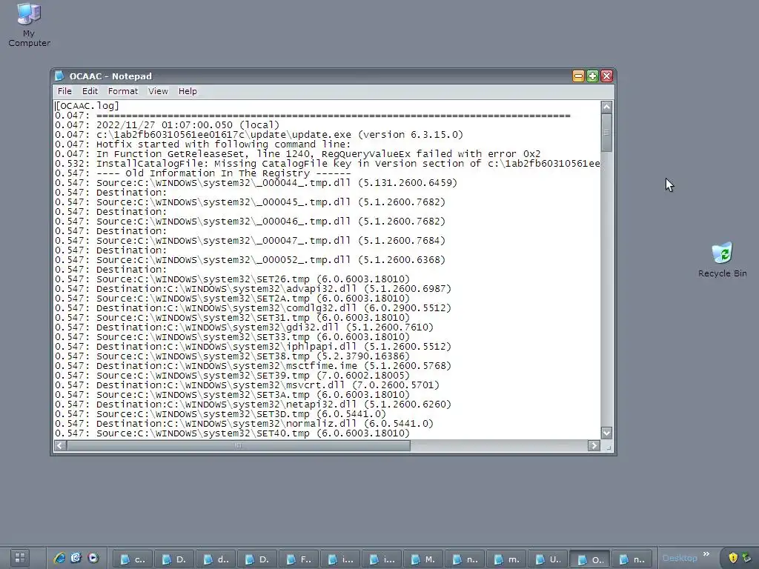Click the vertical scrollbar down arrow
This screenshot has width=759, height=569.
tap(606, 433)
